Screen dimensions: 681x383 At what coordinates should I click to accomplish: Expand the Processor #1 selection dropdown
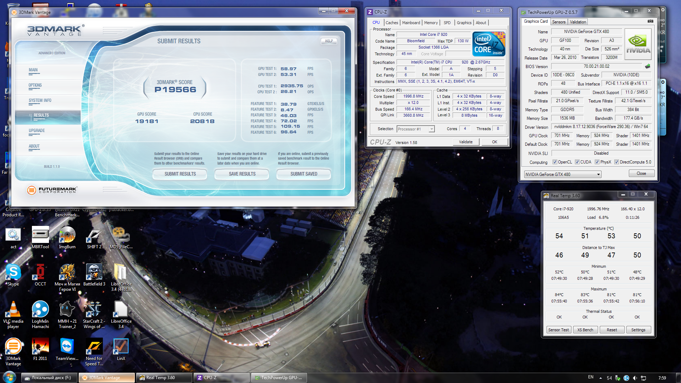432,129
